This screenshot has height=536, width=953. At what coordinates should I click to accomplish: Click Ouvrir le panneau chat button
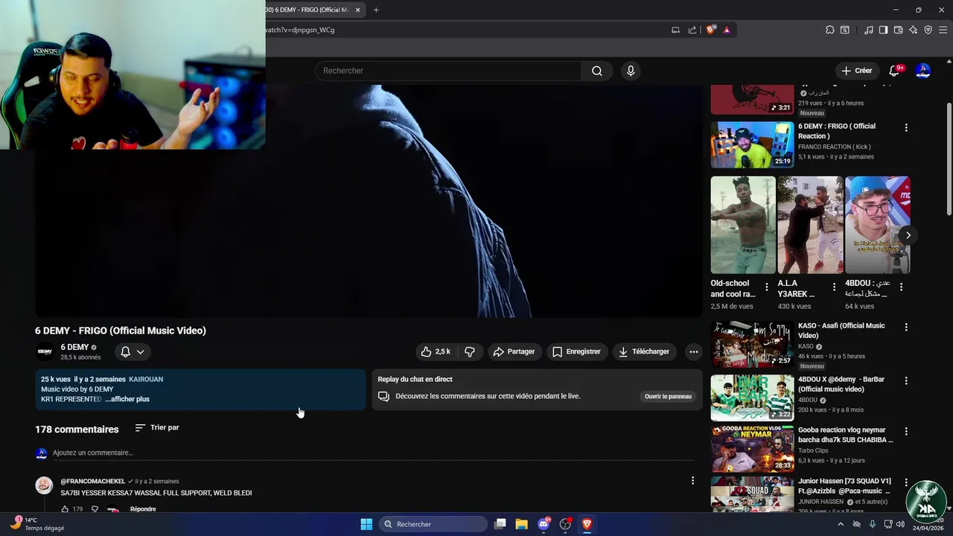[668, 397]
